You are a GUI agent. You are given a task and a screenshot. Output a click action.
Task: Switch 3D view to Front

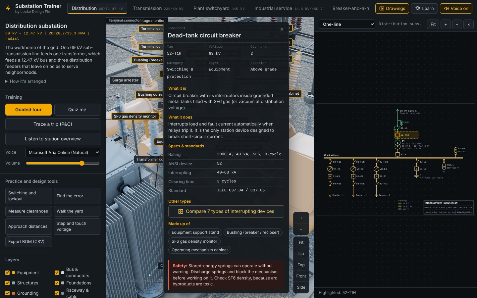(301, 276)
